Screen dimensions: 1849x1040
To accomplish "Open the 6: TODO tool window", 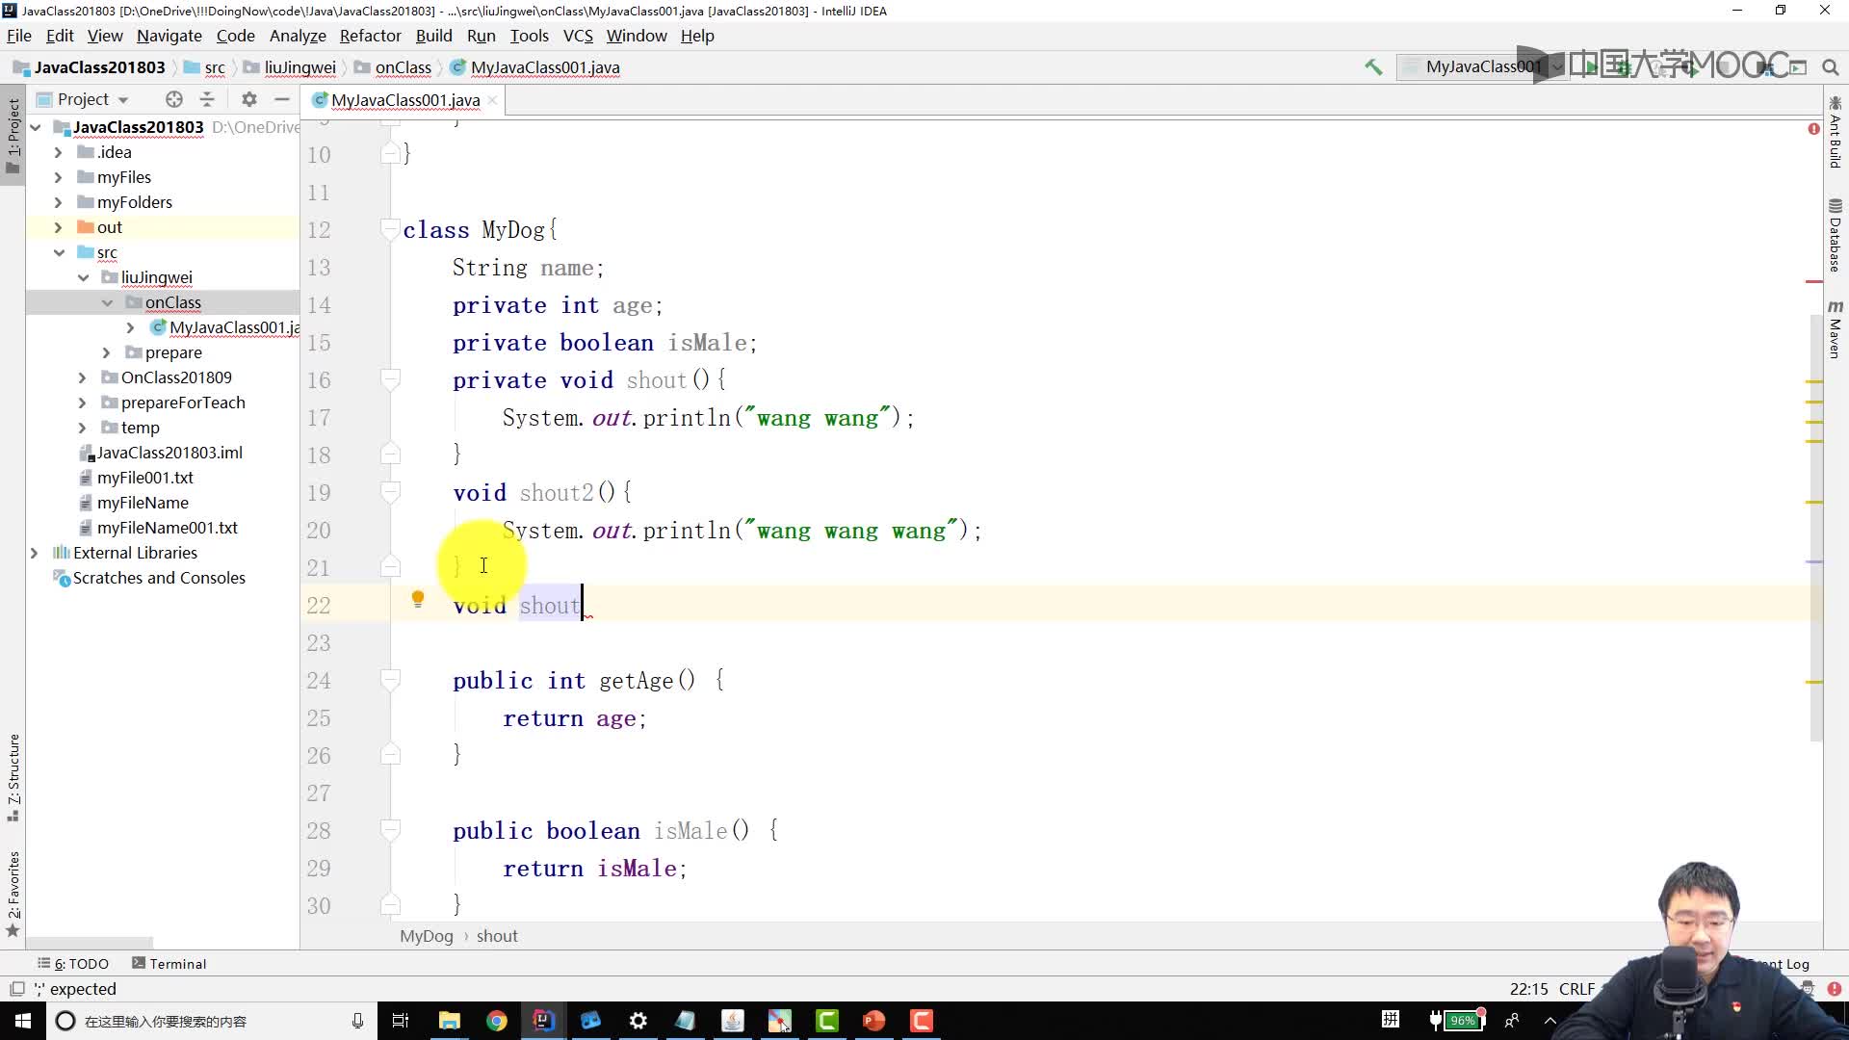I will coord(73,964).
